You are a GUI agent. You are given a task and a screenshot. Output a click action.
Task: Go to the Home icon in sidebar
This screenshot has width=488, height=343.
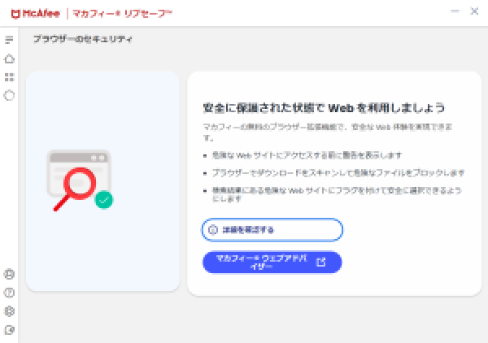pos(10,59)
